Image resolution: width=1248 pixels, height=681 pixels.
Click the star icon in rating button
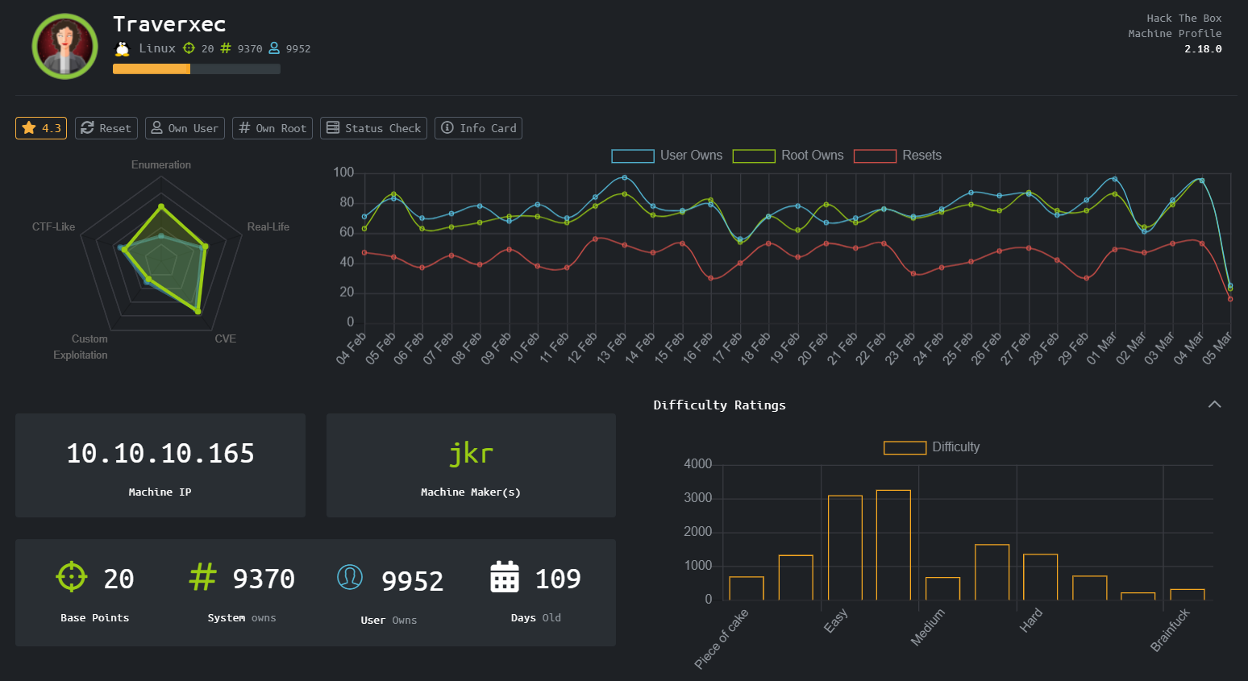coord(29,127)
